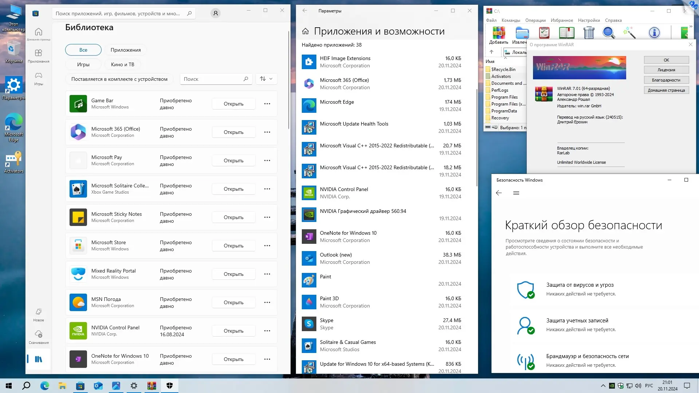This screenshot has height=393, width=699.
Task: Click the WinRAR Info toolbar icon
Action: [x=654, y=33]
